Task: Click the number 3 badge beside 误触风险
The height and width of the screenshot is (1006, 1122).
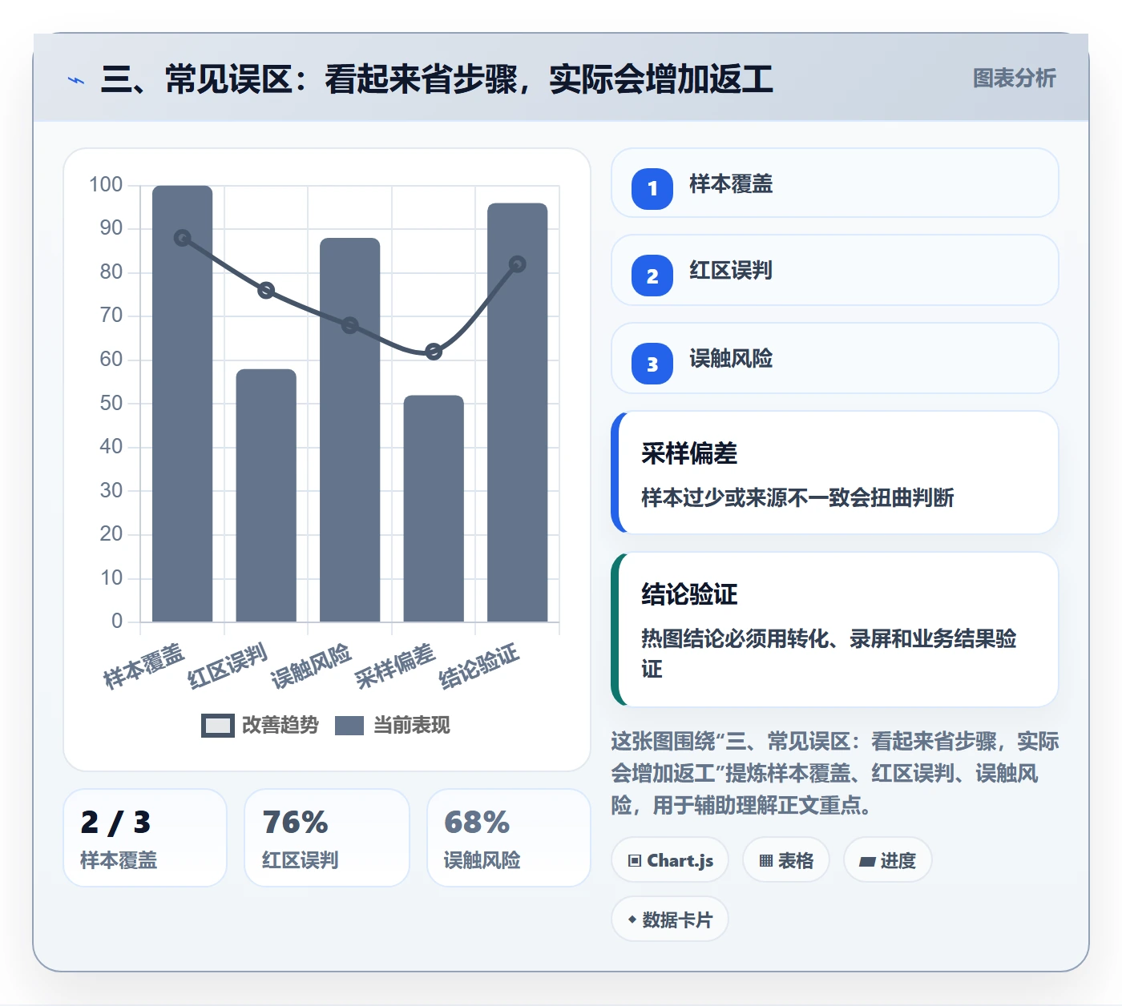Action: click(652, 364)
